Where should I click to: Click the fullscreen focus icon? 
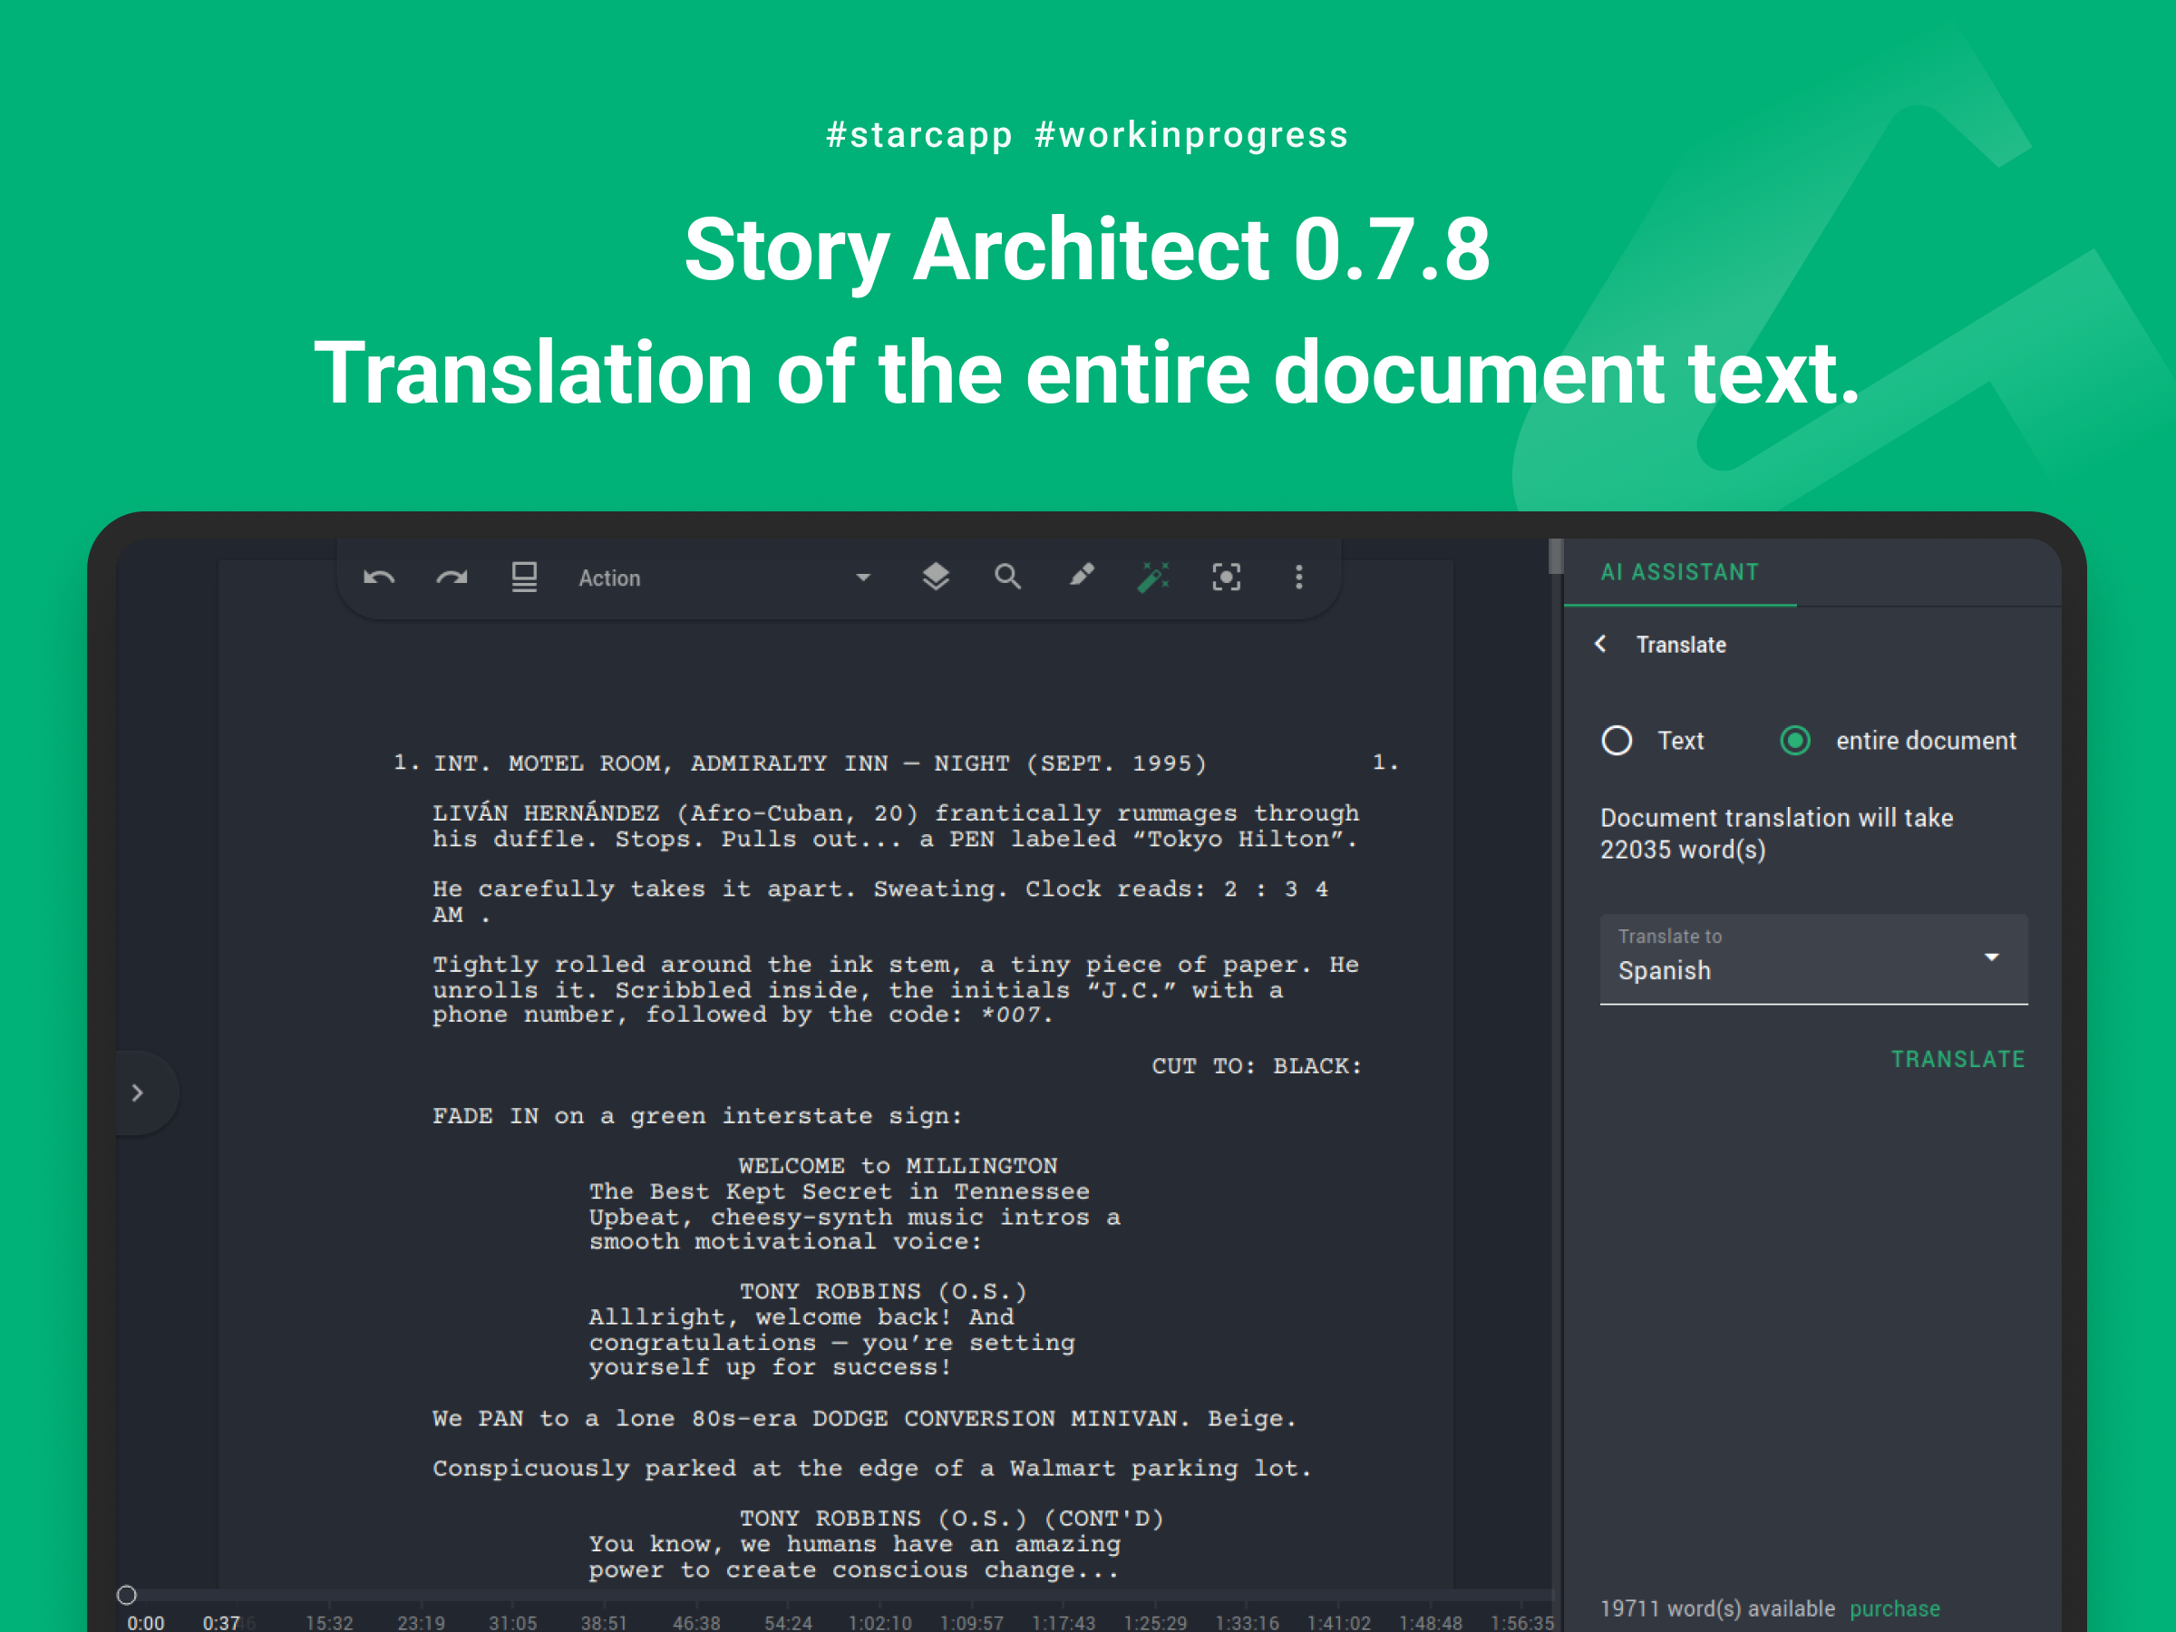click(x=1226, y=578)
